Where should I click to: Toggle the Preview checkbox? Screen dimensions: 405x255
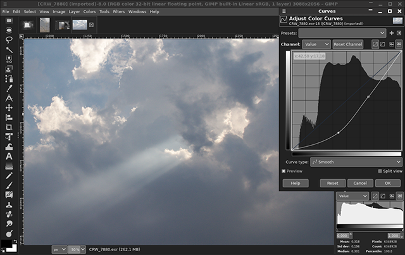[x=283, y=171]
